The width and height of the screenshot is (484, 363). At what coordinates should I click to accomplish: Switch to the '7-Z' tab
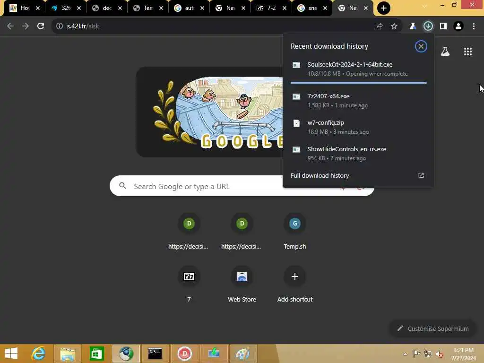point(268,8)
